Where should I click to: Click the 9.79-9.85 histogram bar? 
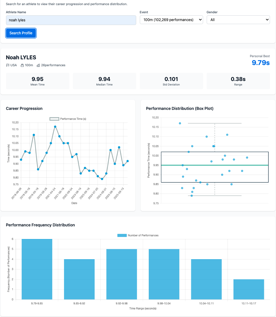37,269
